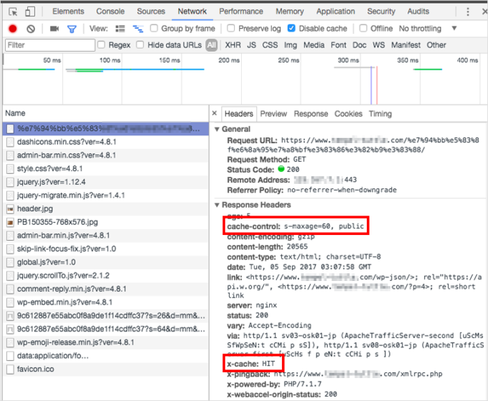Filter requests by Img

point(291,45)
